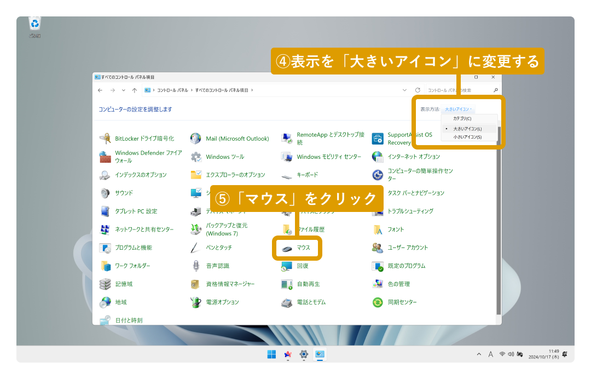Open the 自動再生 icon
The image size is (591, 379).
(x=287, y=284)
